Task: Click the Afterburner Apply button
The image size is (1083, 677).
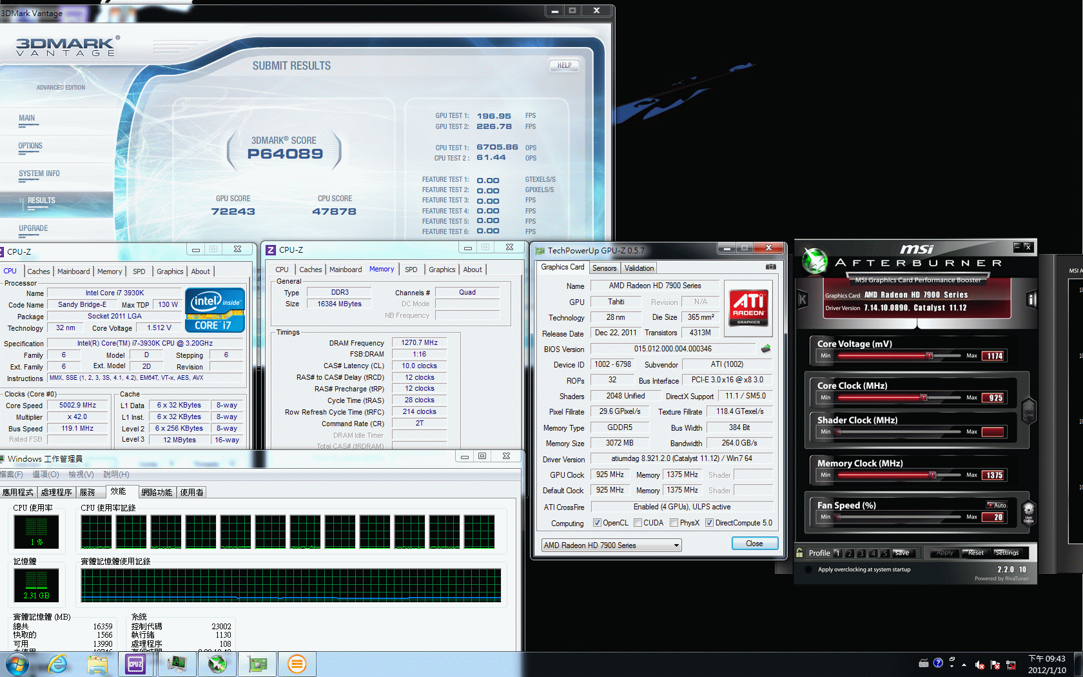Action: pyautogui.click(x=944, y=553)
